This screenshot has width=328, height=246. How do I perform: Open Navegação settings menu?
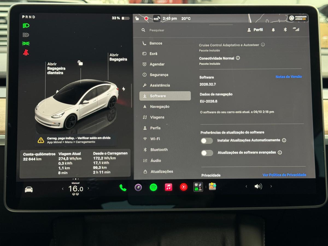[165, 107]
